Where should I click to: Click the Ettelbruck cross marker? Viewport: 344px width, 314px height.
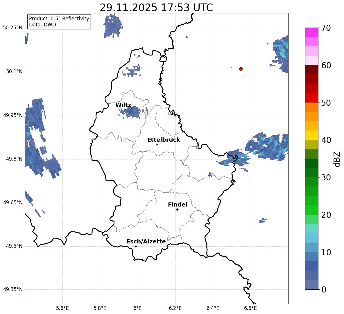[x=157, y=145]
